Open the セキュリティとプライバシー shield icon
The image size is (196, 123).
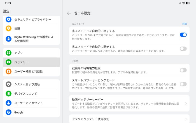[9, 19]
